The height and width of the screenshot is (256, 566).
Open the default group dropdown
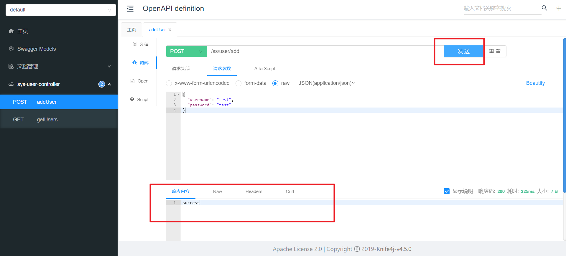tap(61, 10)
